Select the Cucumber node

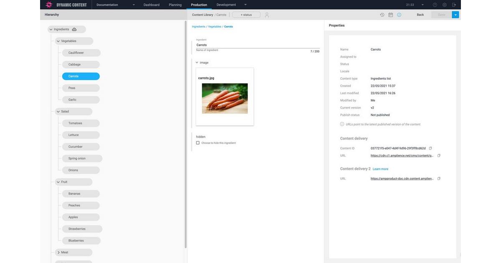pos(81,147)
